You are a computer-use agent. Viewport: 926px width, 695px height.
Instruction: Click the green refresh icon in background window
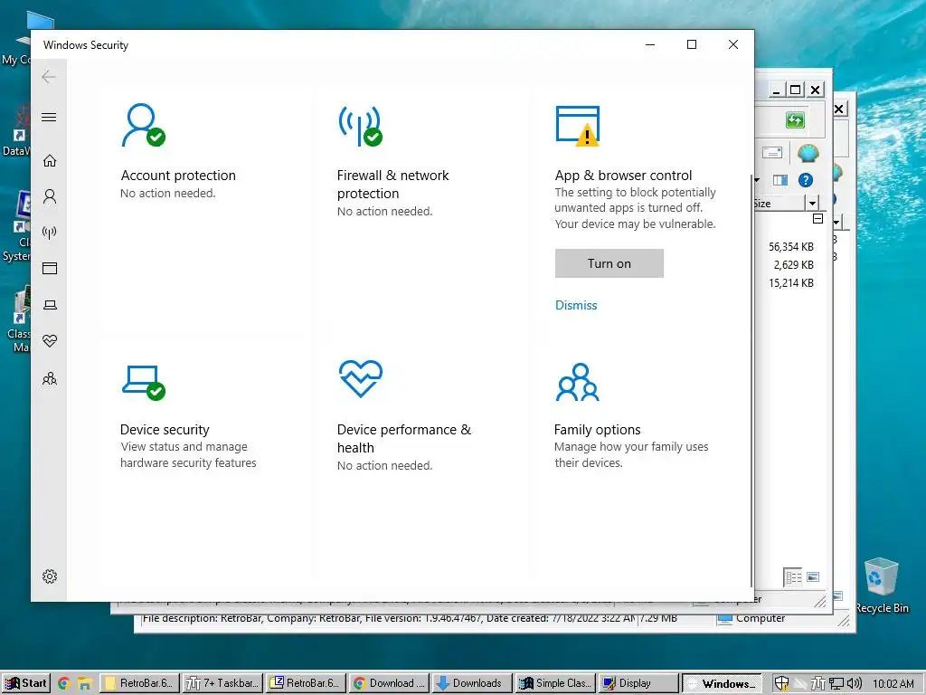coord(795,120)
